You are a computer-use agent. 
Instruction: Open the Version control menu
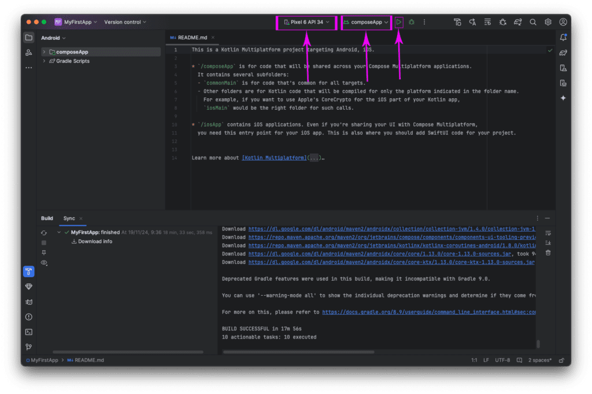pos(124,22)
